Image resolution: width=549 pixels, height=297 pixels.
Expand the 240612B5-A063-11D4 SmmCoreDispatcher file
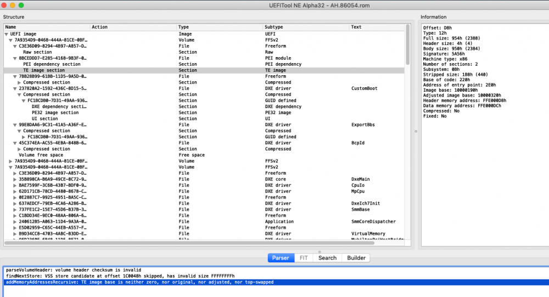(x=15, y=222)
